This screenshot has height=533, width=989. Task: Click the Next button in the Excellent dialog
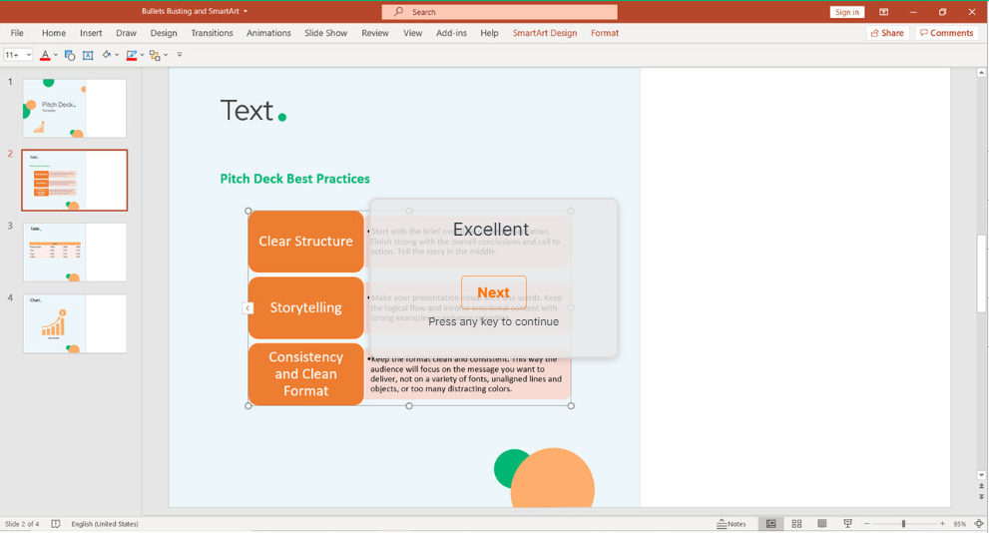[x=493, y=292]
